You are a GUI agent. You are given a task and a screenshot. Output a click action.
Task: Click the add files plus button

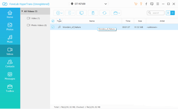(x=58, y=13)
